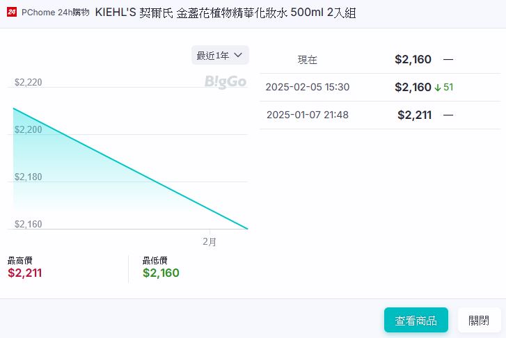Click the chevron beside 最近1年
This screenshot has height=338, width=506.
pos(238,55)
